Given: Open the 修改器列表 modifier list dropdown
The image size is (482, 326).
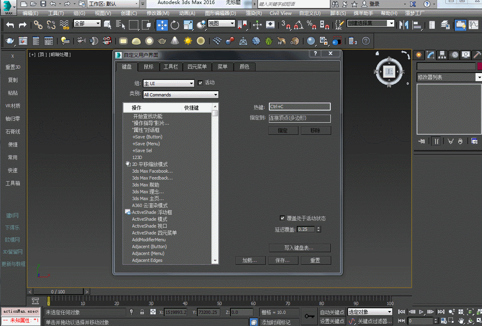Looking at the screenshot, I should (449, 77).
